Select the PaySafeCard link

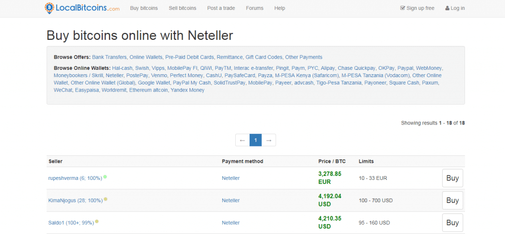point(240,75)
